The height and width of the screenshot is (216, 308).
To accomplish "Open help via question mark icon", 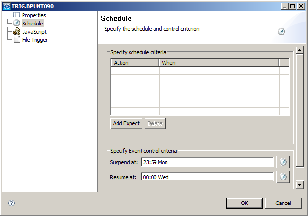I will [12, 203].
